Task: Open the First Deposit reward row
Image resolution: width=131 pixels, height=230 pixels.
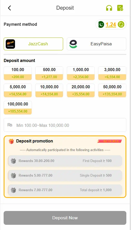Action: [x=65, y=161]
